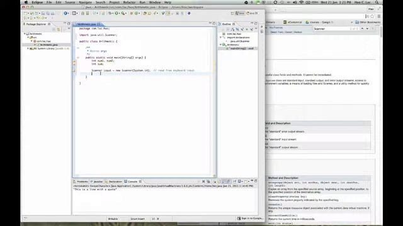Toggle Sort in Outline toolbar
The image size is (403, 226).
(232, 30)
